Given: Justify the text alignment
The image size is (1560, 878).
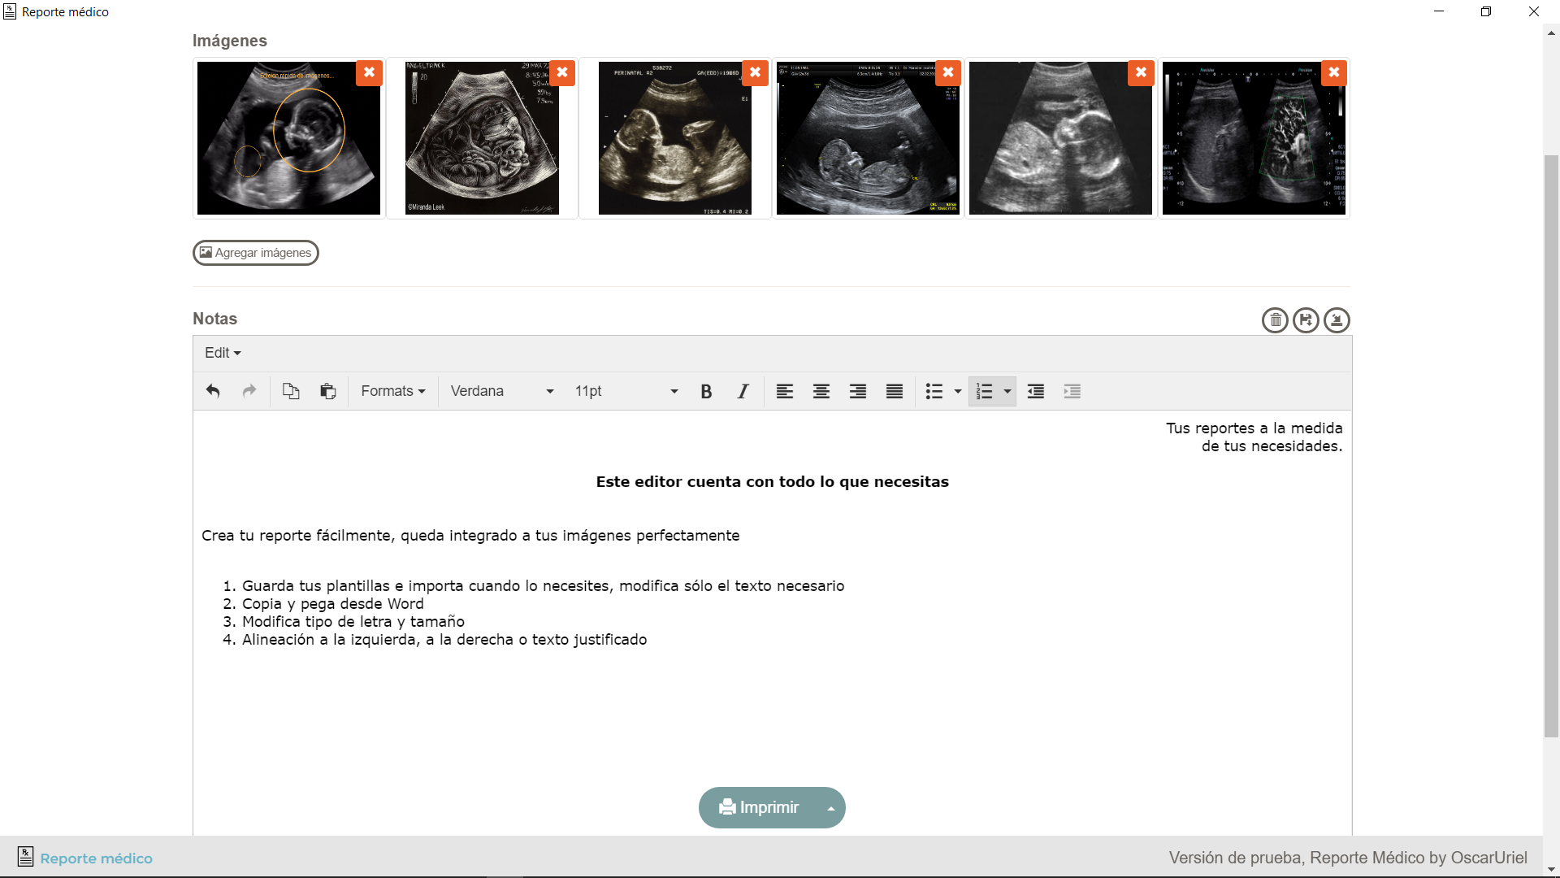Looking at the screenshot, I should coord(894,391).
